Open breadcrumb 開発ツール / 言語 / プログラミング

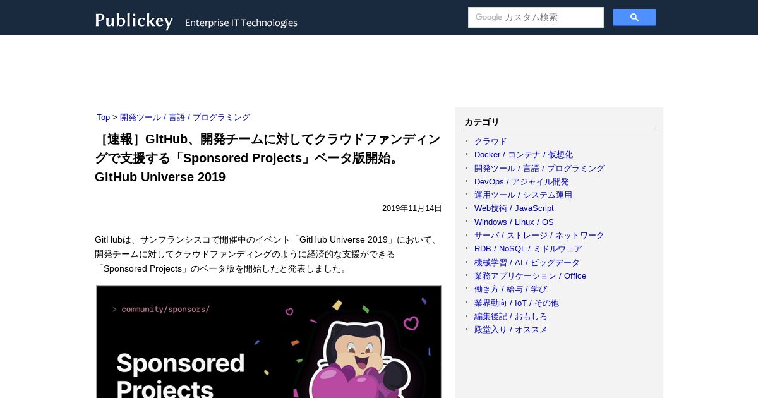click(x=185, y=118)
